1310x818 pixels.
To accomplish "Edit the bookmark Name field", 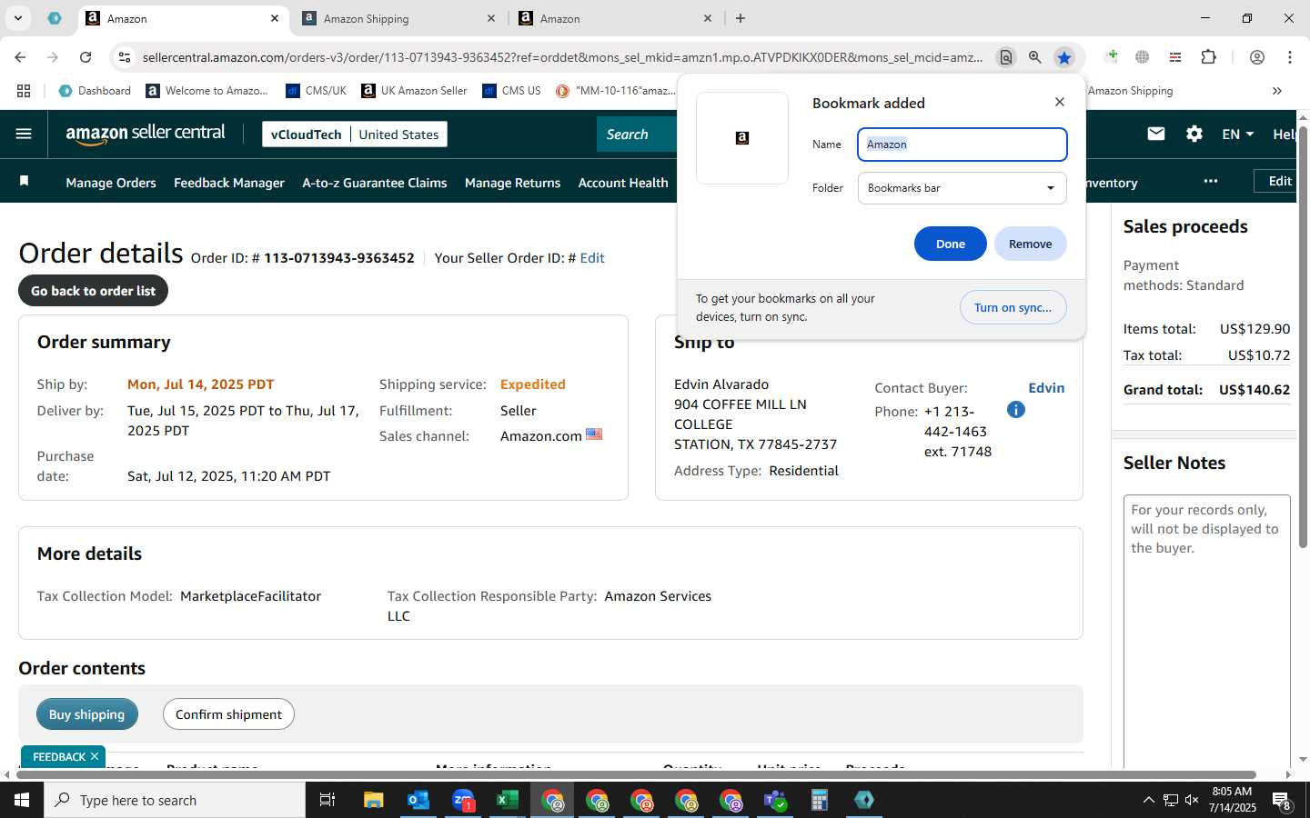I will pyautogui.click(x=962, y=145).
